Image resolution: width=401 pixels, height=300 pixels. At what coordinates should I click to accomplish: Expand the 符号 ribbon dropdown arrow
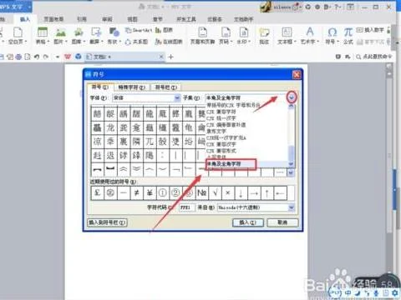(x=338, y=42)
